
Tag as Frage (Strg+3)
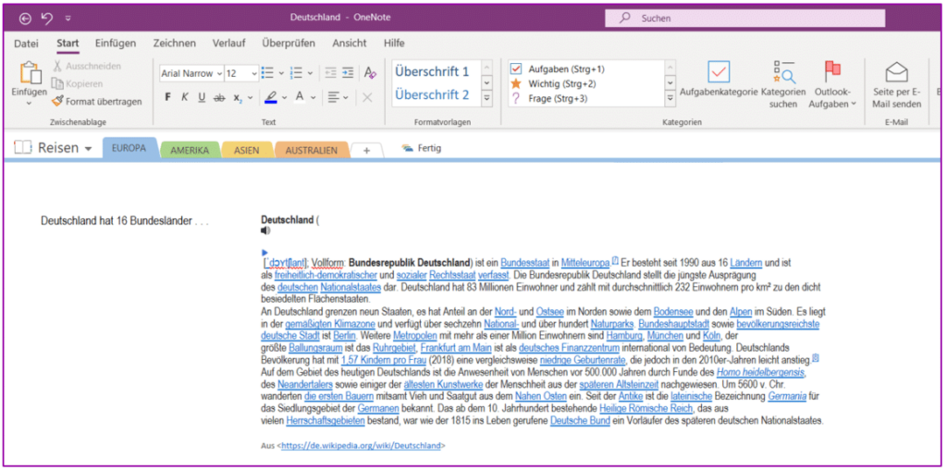point(549,98)
